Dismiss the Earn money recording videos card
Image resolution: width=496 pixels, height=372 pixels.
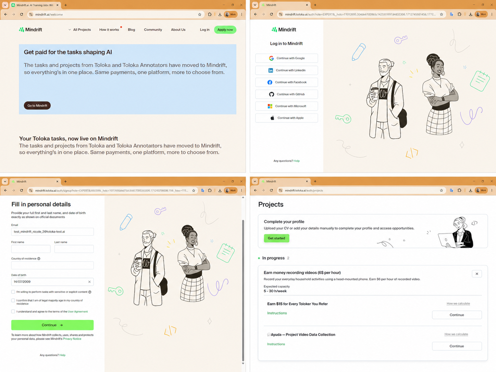tap(477, 274)
